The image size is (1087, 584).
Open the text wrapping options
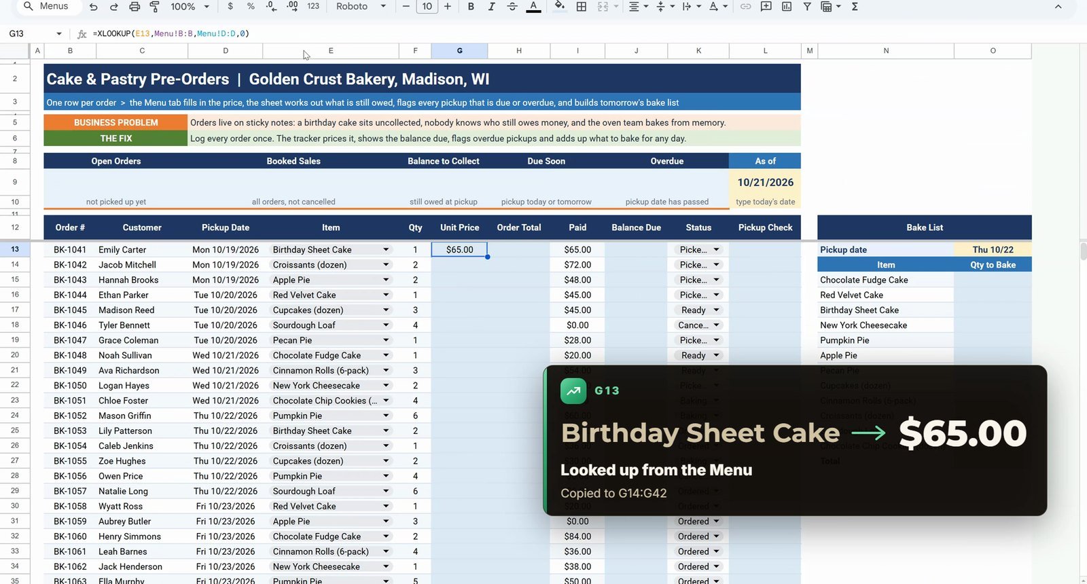click(690, 6)
